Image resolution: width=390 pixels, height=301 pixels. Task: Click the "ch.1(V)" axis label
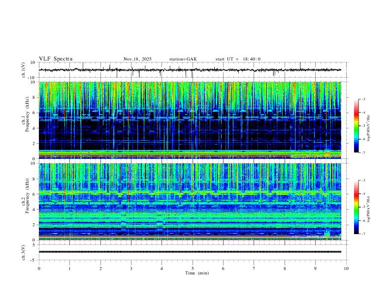point(24,70)
